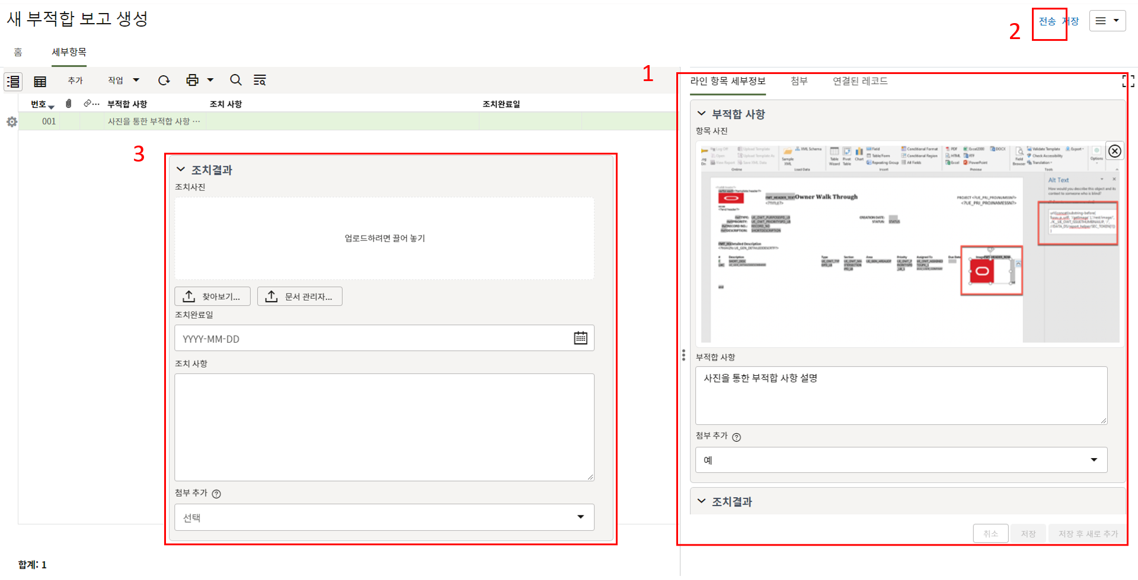
Task: Click the 찾아보기 upload button
Action: [212, 297]
